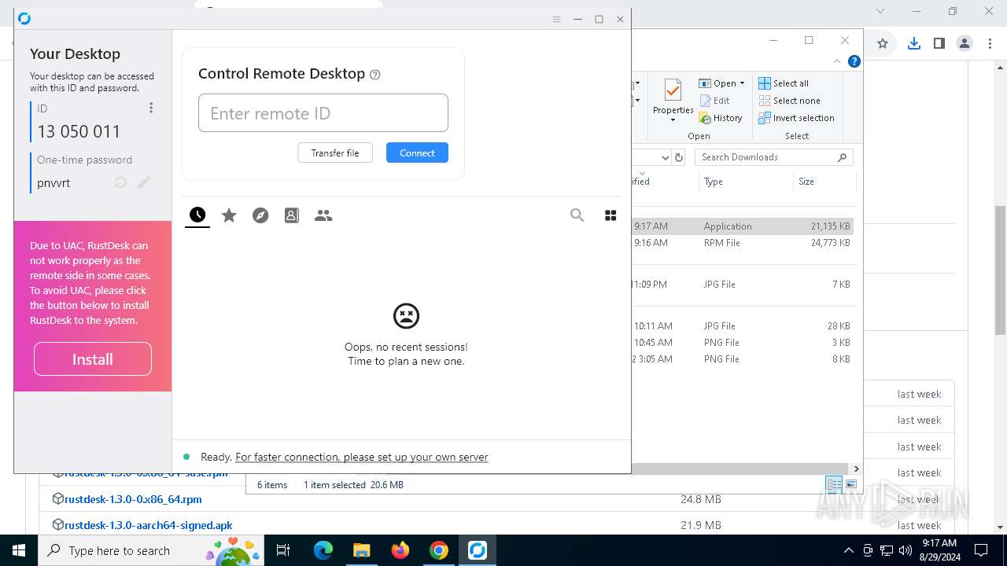Open the set up your own server link
1007x566 pixels.
click(362, 457)
